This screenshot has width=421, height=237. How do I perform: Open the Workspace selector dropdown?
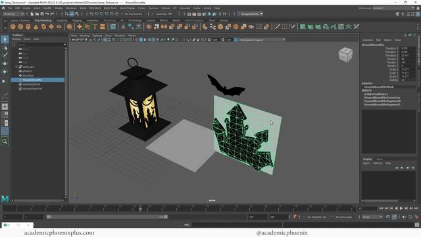coord(393,9)
